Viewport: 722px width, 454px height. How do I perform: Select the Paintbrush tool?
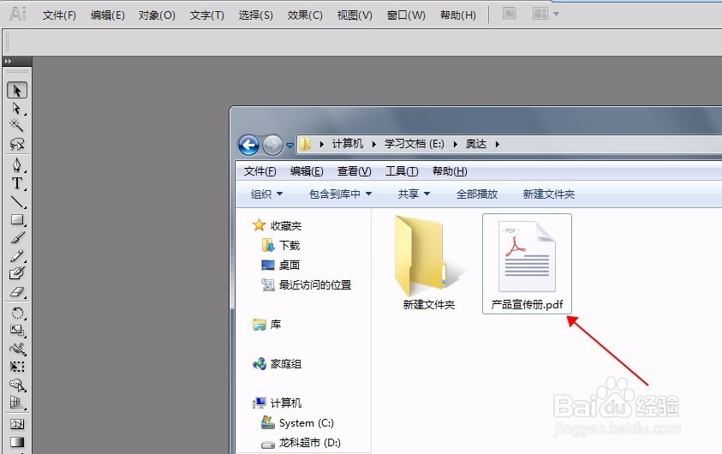(17, 237)
